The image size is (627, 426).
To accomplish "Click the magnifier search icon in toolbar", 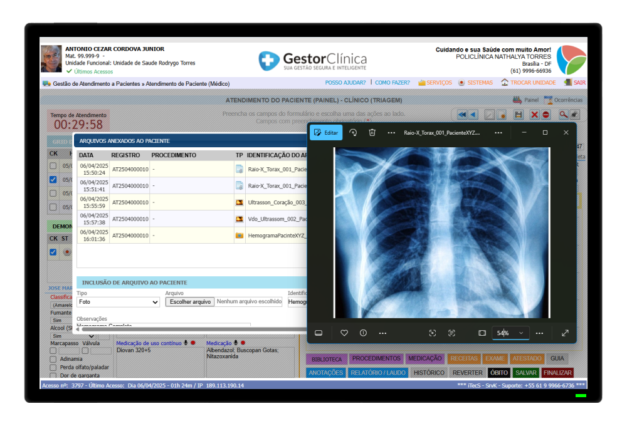I will 564,115.
